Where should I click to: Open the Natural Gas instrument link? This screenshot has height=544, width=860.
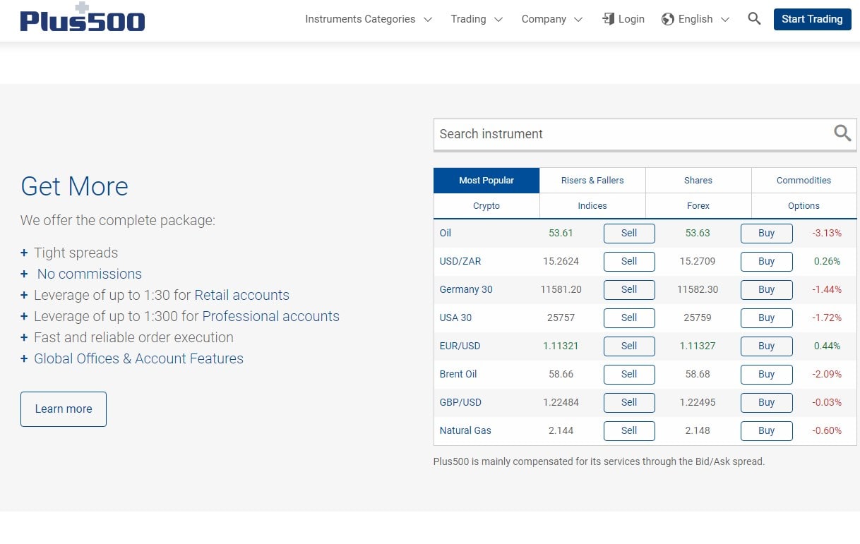pos(465,430)
